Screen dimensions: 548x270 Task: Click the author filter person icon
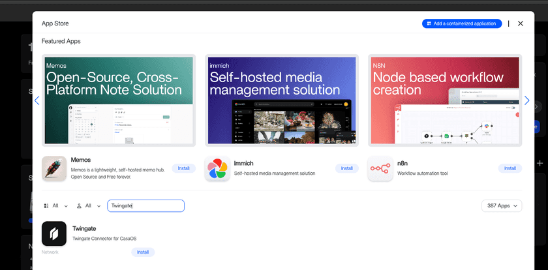79,206
